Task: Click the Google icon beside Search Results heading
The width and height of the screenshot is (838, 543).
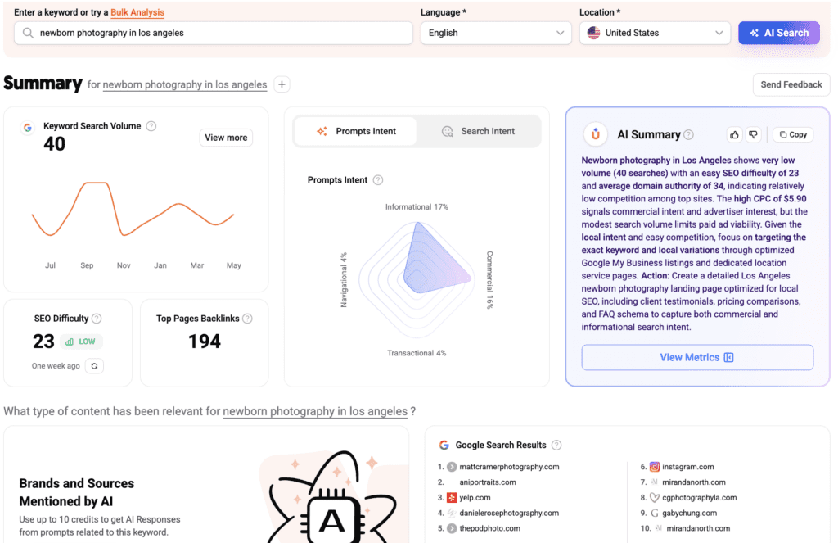Action: pos(444,445)
